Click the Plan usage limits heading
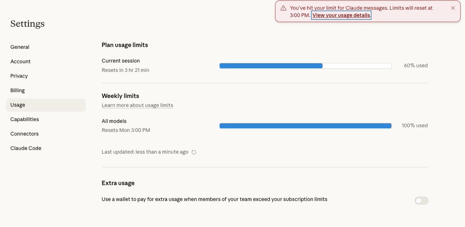465x227 pixels. 125,45
